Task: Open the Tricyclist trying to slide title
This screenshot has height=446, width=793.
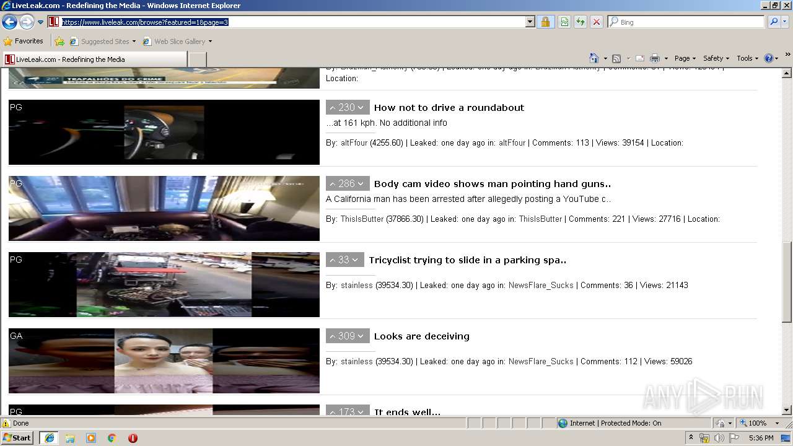Action: tap(468, 260)
